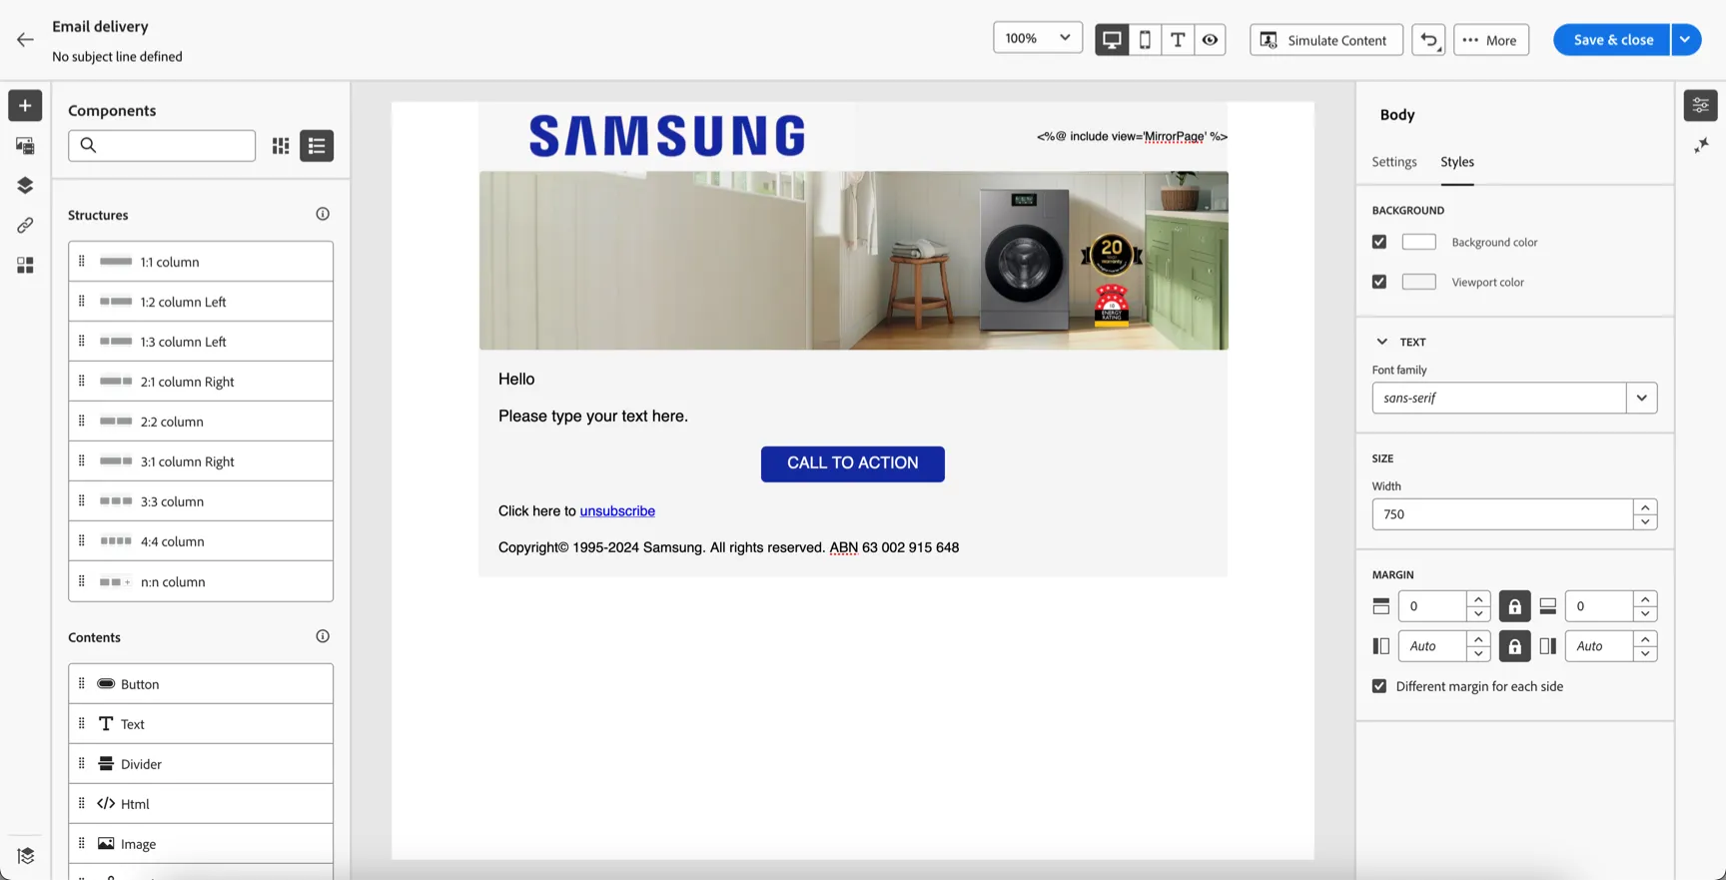The width and height of the screenshot is (1726, 880).
Task: Click the undo button in the toolbar
Action: (1428, 40)
